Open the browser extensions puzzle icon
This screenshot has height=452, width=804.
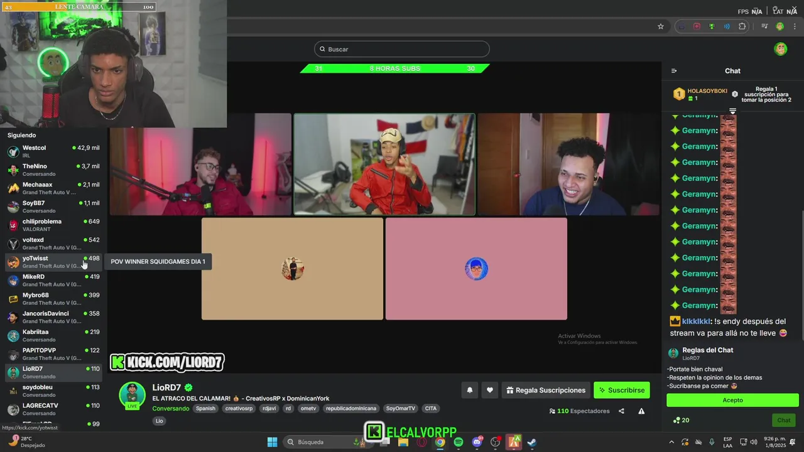coord(742,26)
